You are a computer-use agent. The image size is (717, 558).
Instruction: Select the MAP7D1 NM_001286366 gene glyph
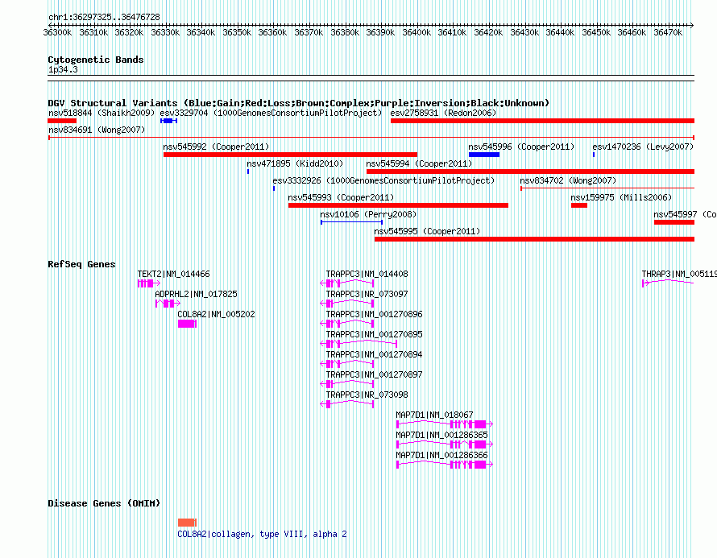[445, 465]
